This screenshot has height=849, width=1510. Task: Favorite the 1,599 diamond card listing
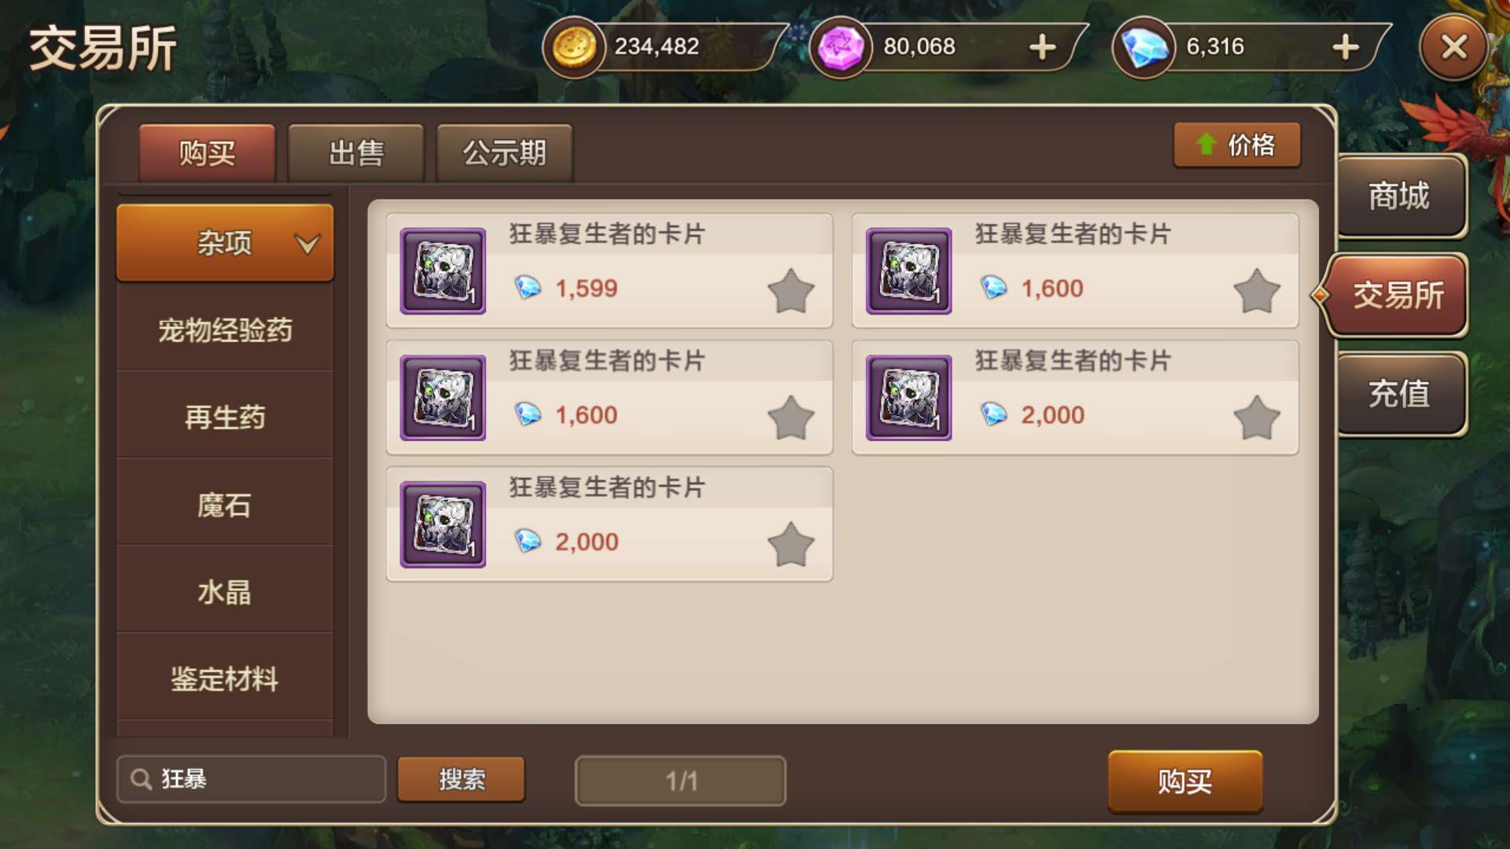[x=790, y=291]
